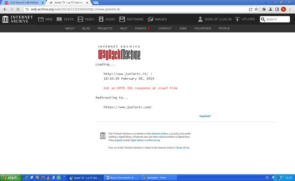295x181 pixels.
Task: Switch to the Discord browser tab
Action: click(x=24, y=3)
